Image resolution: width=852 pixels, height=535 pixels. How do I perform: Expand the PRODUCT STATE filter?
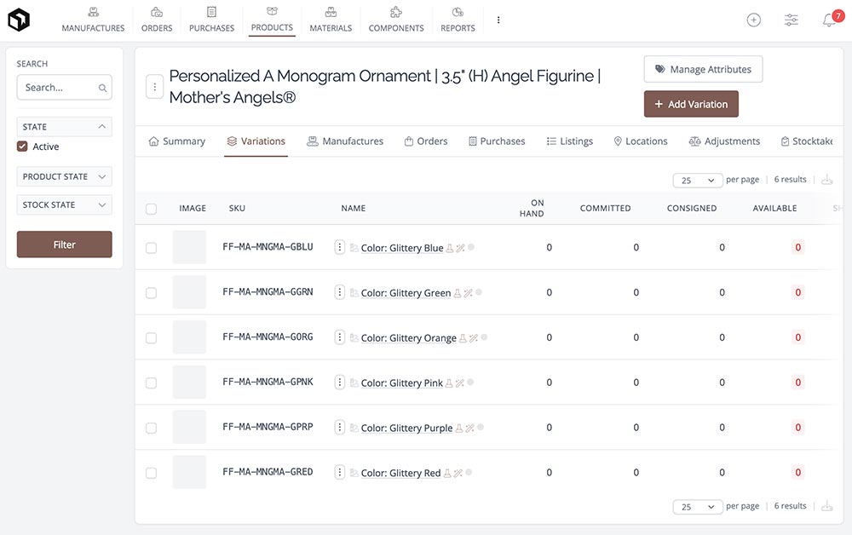[x=64, y=176]
